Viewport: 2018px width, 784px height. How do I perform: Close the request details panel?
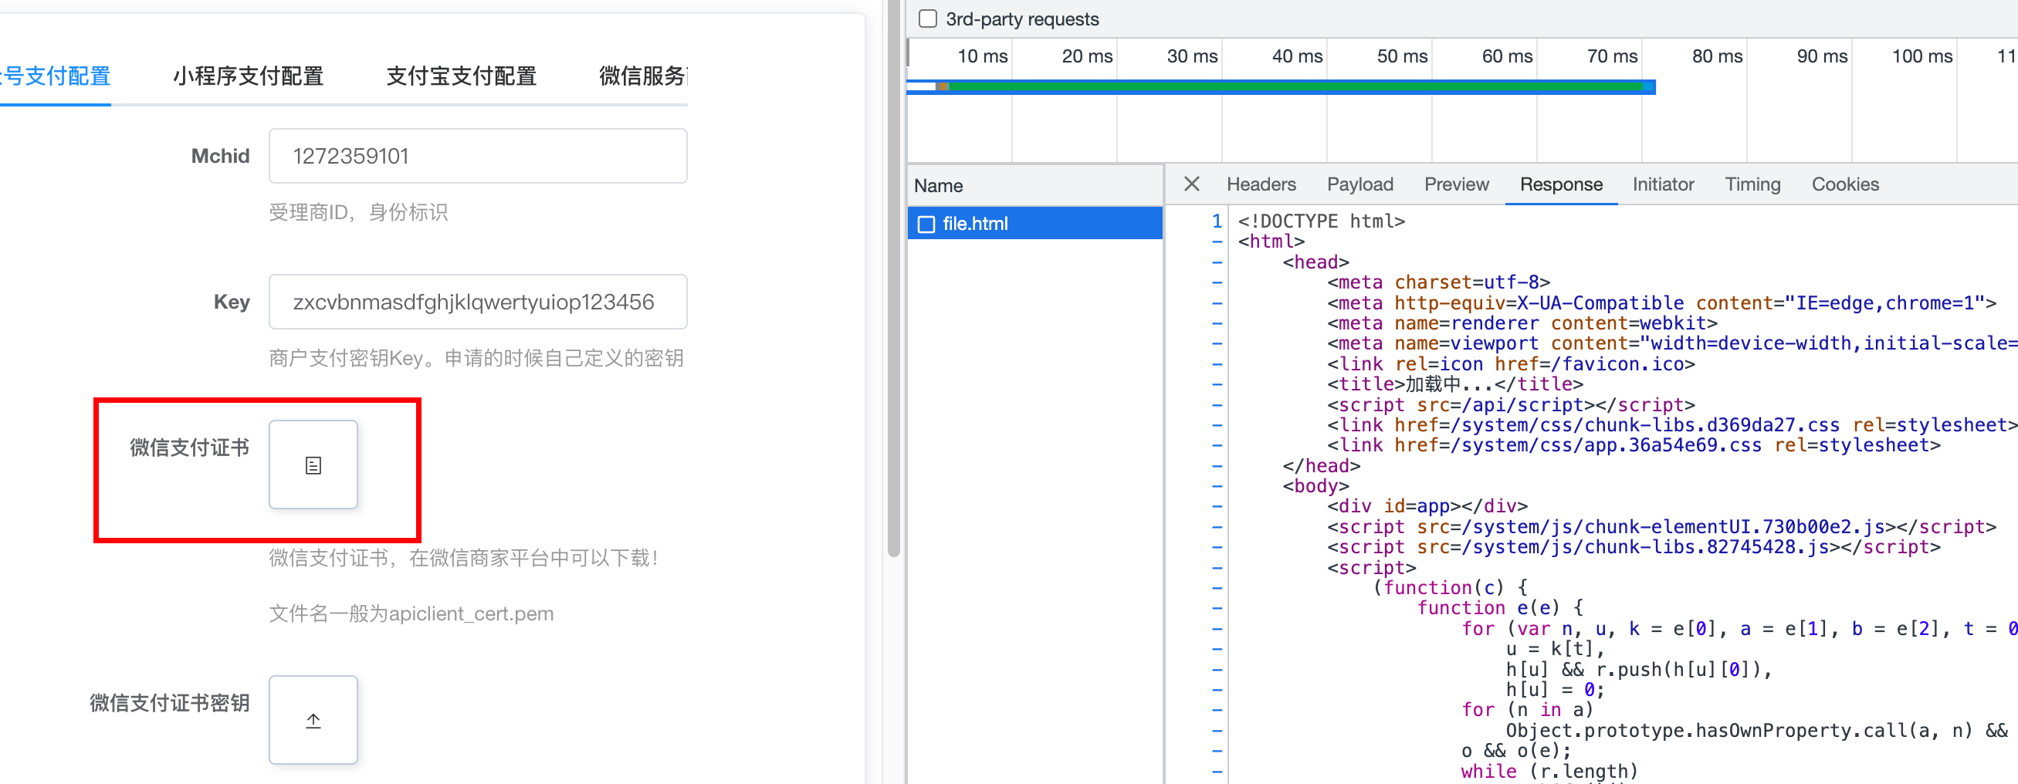click(1191, 184)
